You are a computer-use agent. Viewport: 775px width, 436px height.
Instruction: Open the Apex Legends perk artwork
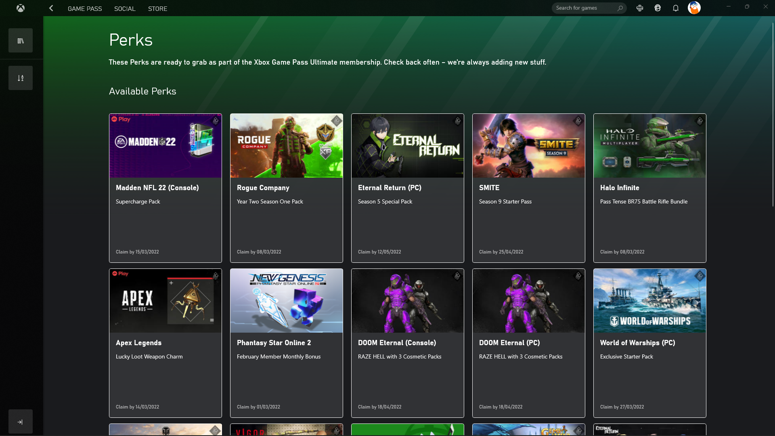[165, 301]
